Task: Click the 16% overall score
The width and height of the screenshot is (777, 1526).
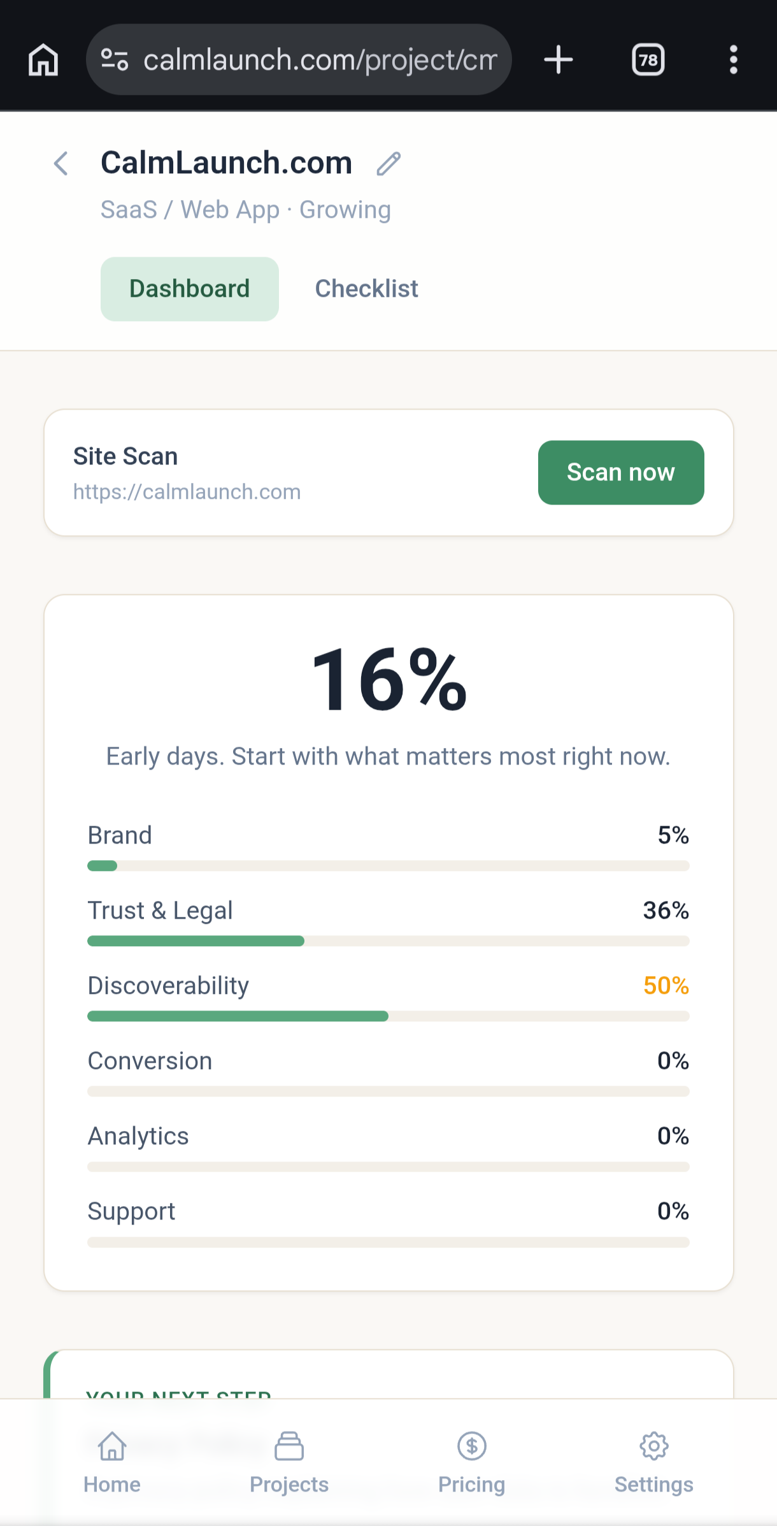Action: 388,680
